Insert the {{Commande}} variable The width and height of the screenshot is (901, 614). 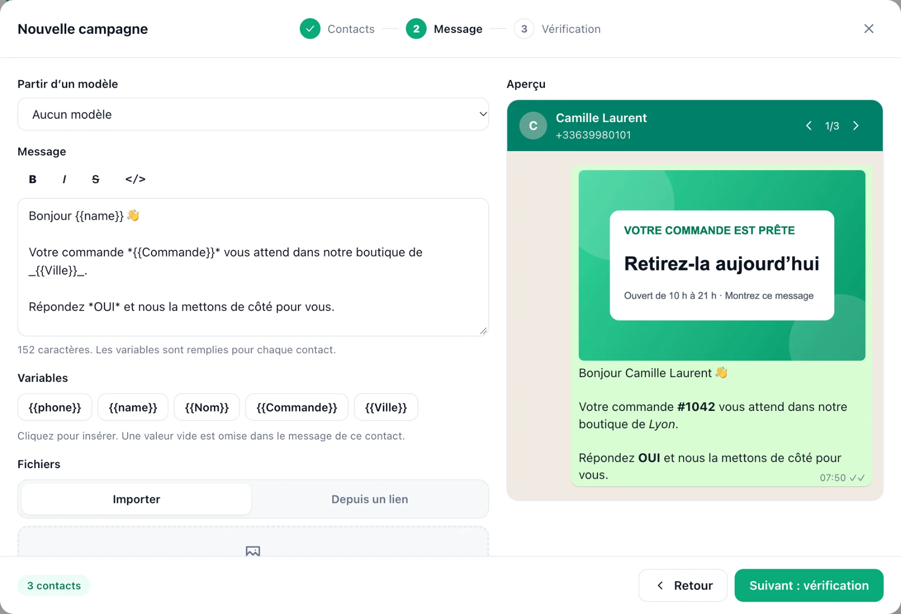pos(297,407)
